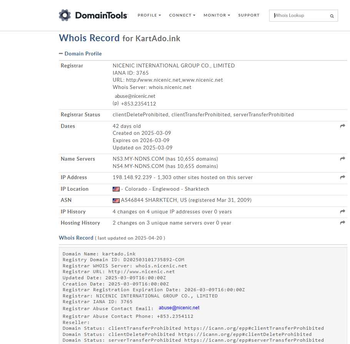Click the NS4.MY-NDNS.COM name server entry
This screenshot has width=350, height=344.
[165, 166]
